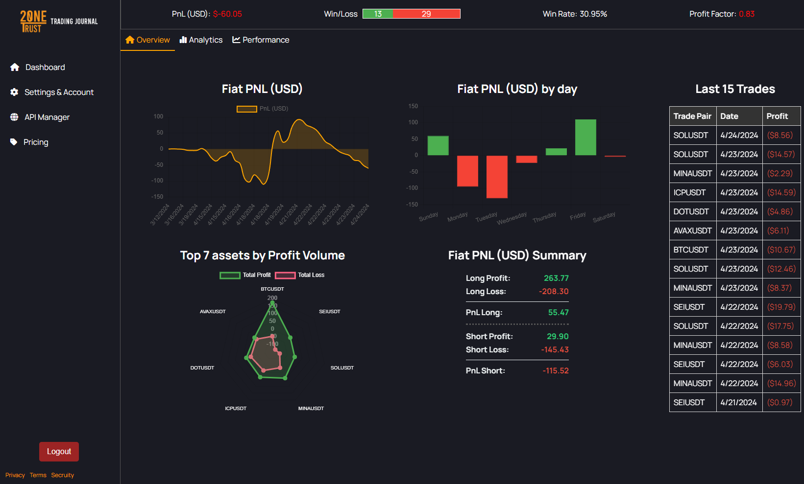Select the ICPUSDT trade row

(735, 192)
